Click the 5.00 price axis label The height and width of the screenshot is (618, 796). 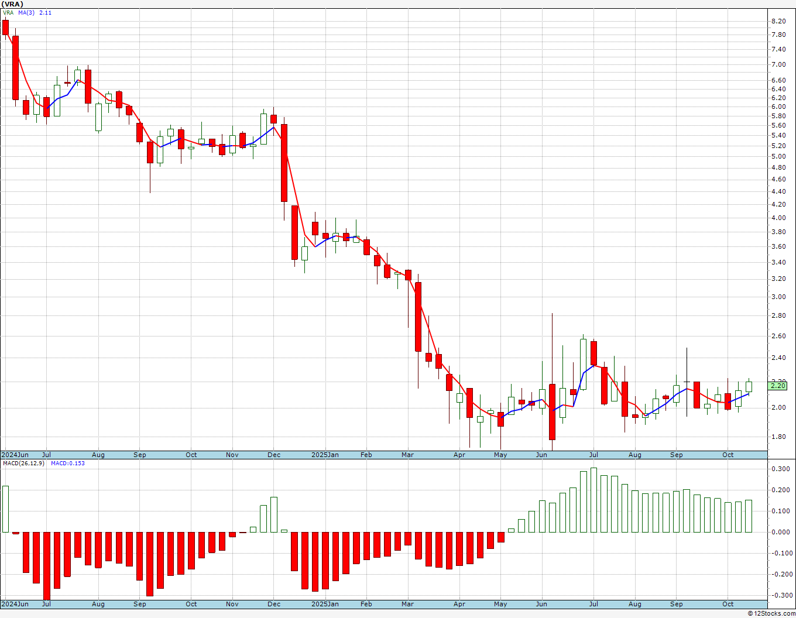[778, 156]
